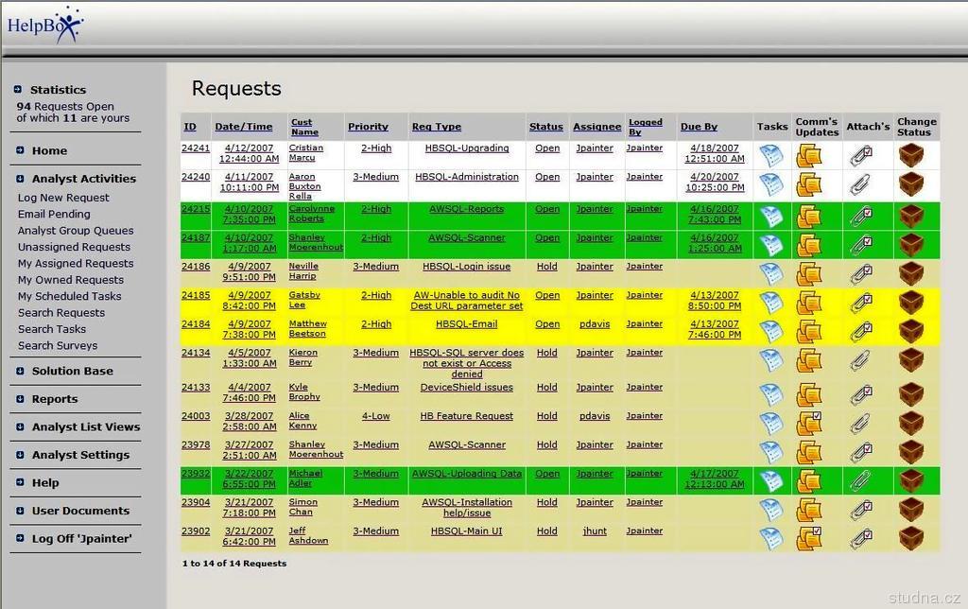Click Change Status box for request 24185

pos(911,303)
